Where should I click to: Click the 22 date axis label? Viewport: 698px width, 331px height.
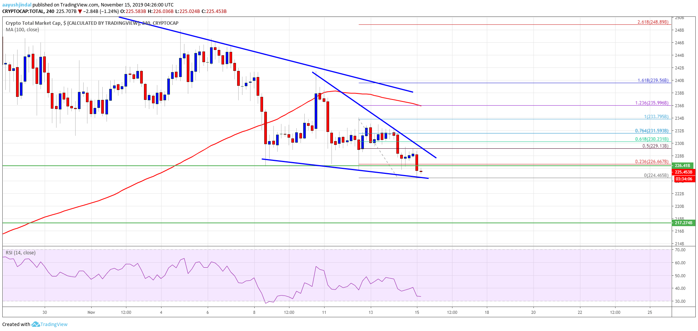[x=580, y=312]
